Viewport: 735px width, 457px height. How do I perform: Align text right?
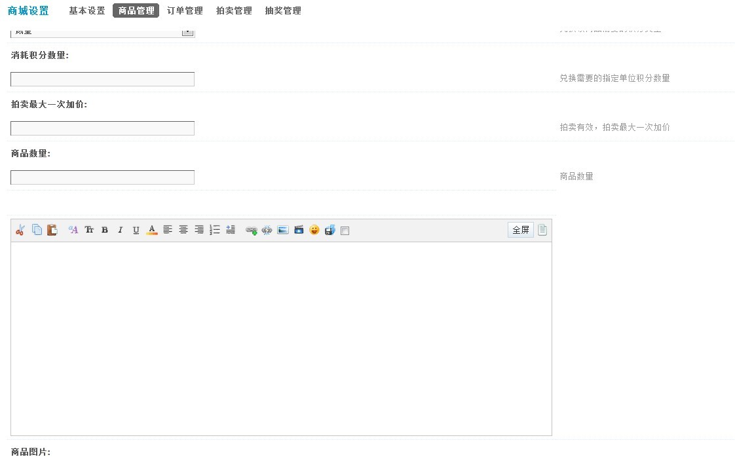[199, 230]
